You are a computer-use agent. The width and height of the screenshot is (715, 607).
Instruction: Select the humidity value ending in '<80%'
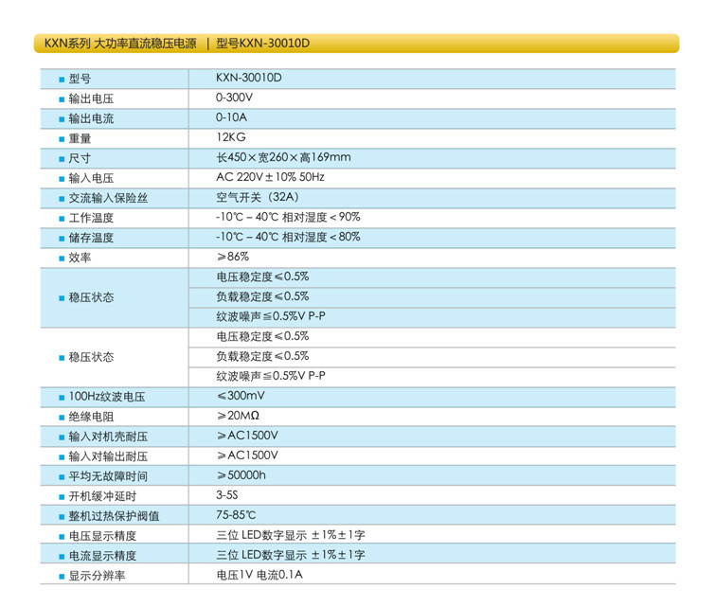[x=288, y=237]
